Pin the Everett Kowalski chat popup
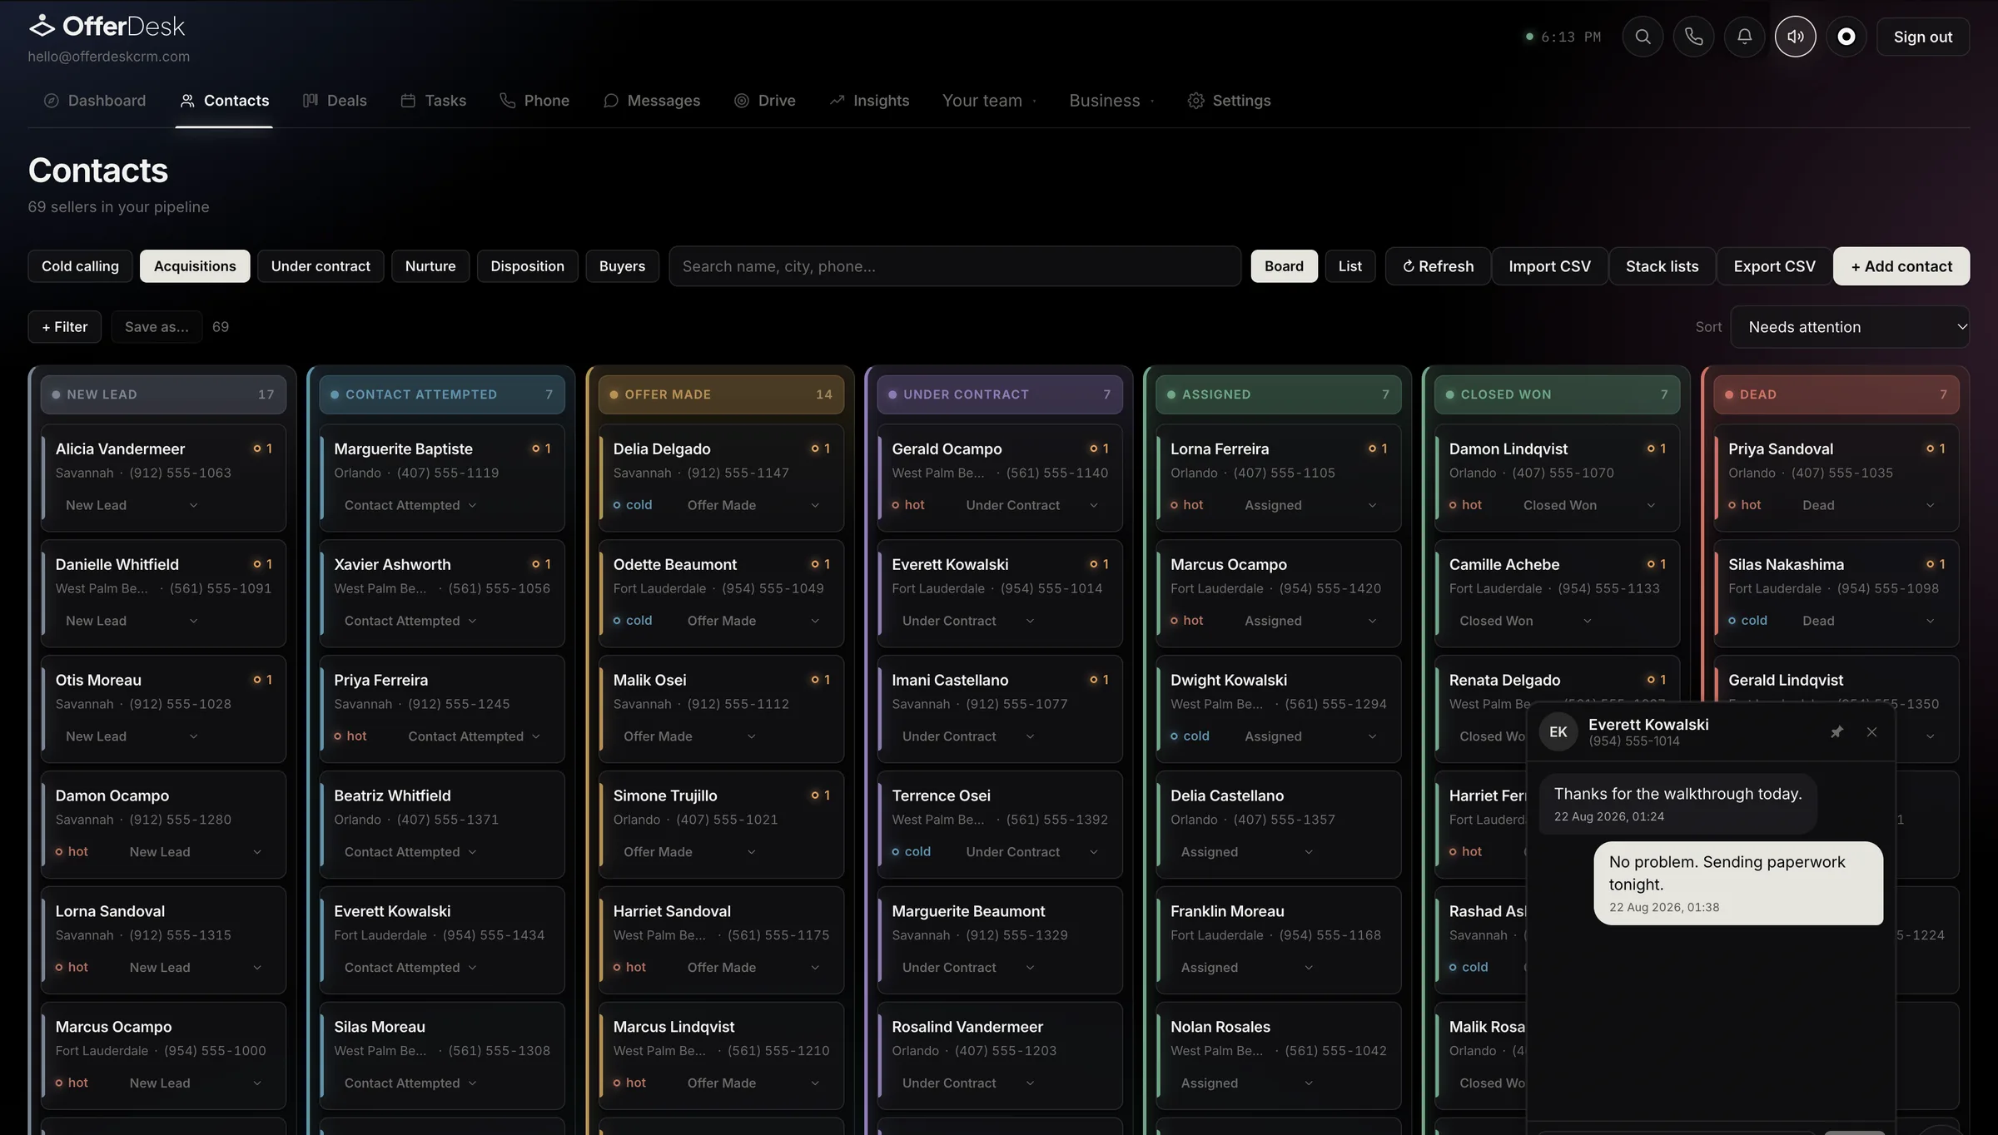The width and height of the screenshot is (1998, 1135). point(1836,732)
